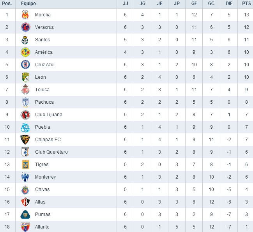The height and width of the screenshot is (232, 253).
Task: Click the Morelia team crest icon
Action: point(25,15)
